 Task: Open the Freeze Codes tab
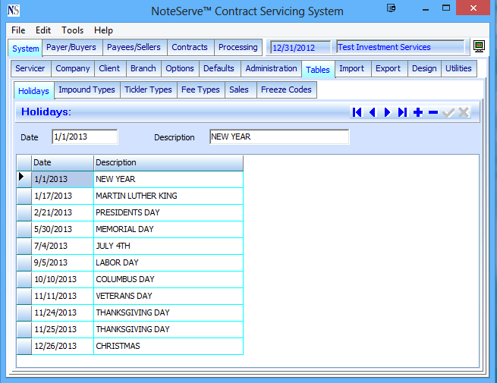tap(286, 89)
